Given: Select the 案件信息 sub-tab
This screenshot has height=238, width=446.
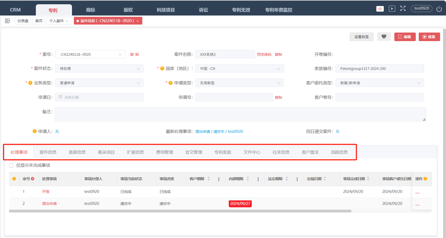Looking at the screenshot, I should [48, 152].
